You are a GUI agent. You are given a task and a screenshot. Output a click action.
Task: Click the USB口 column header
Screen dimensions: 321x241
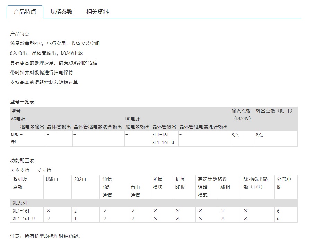click(52, 180)
